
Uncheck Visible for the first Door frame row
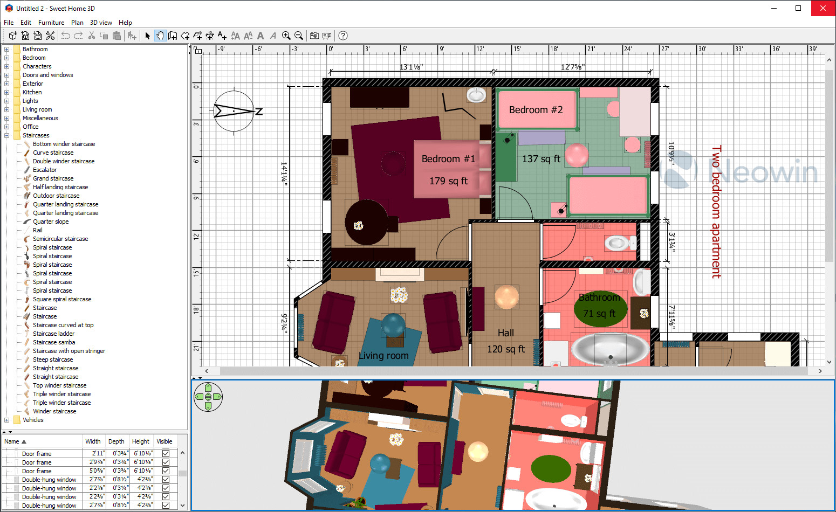(166, 454)
